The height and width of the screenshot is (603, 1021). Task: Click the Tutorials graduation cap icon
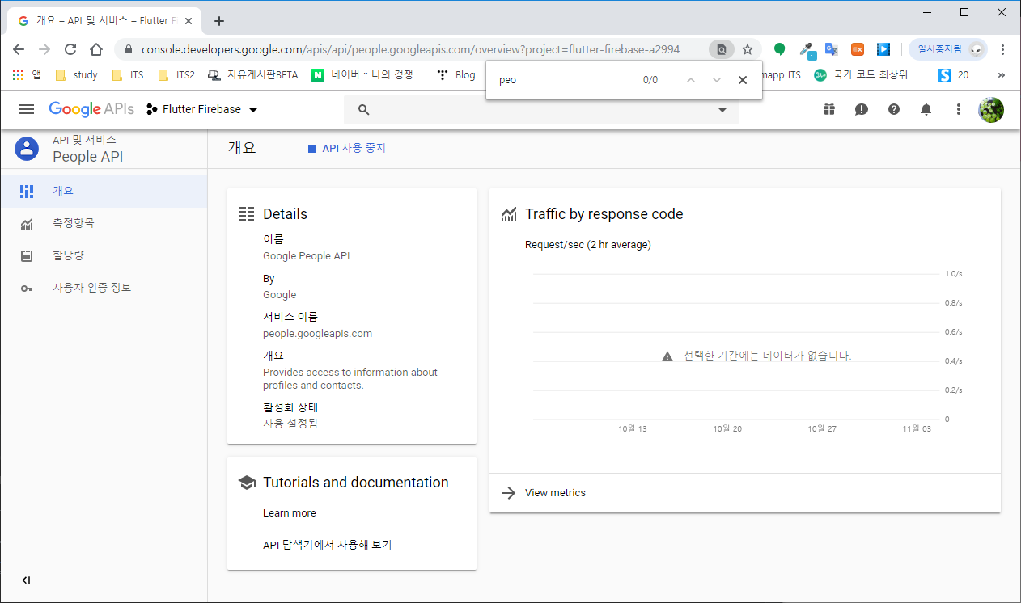tap(247, 483)
